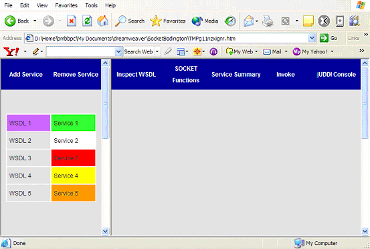Select the red Service 3 cell
370x249 pixels.
click(x=74, y=158)
